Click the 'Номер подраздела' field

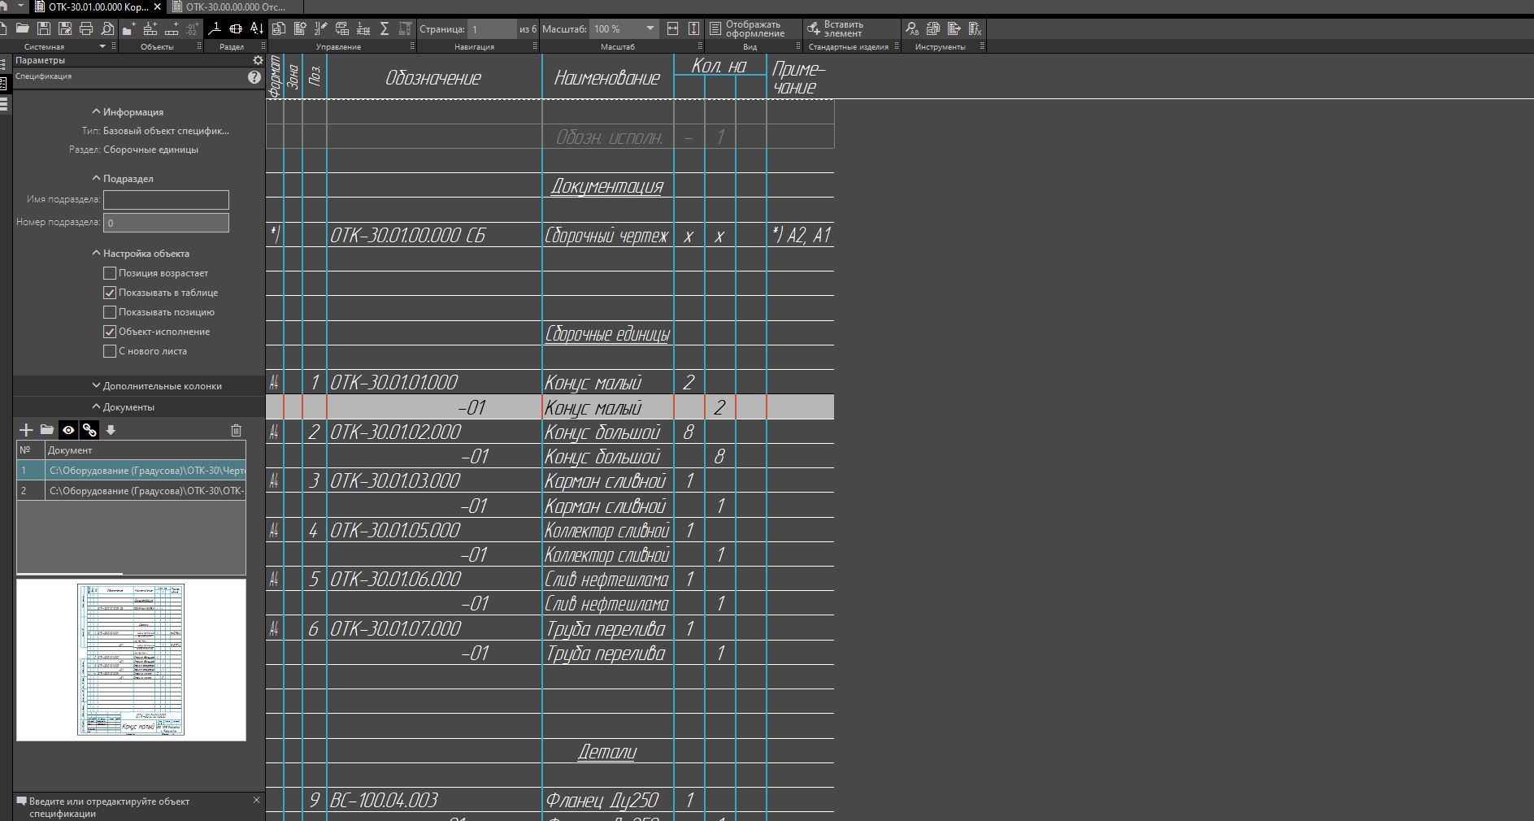(x=166, y=222)
